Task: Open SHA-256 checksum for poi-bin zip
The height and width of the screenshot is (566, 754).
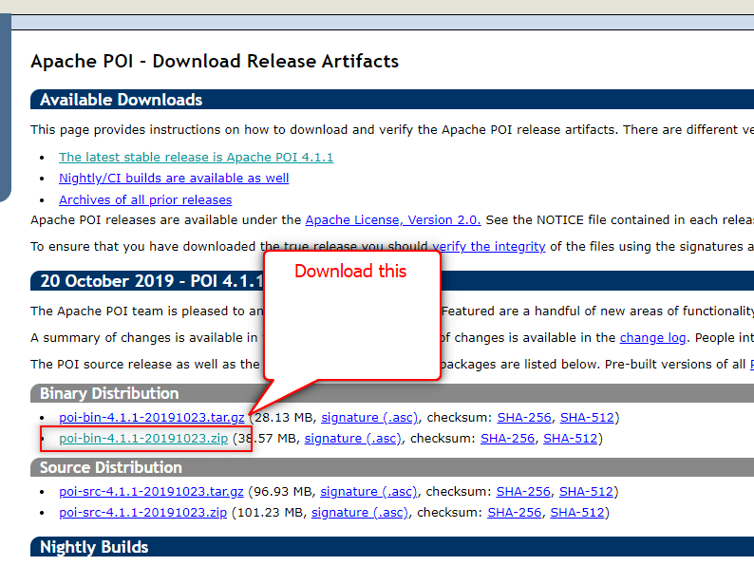Action: [507, 438]
